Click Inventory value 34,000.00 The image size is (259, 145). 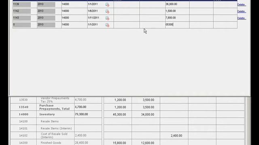(147, 114)
